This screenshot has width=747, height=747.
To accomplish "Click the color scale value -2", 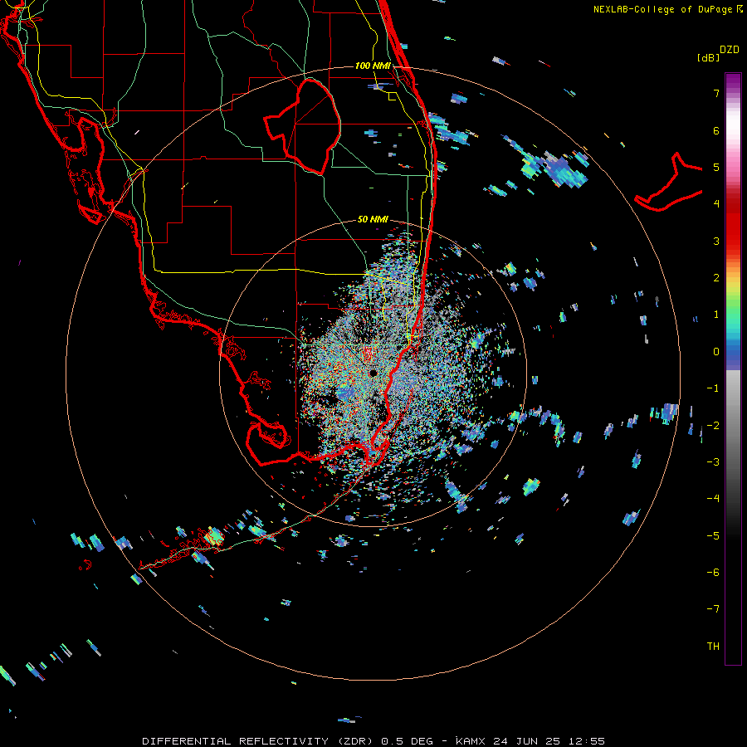I will (x=713, y=426).
